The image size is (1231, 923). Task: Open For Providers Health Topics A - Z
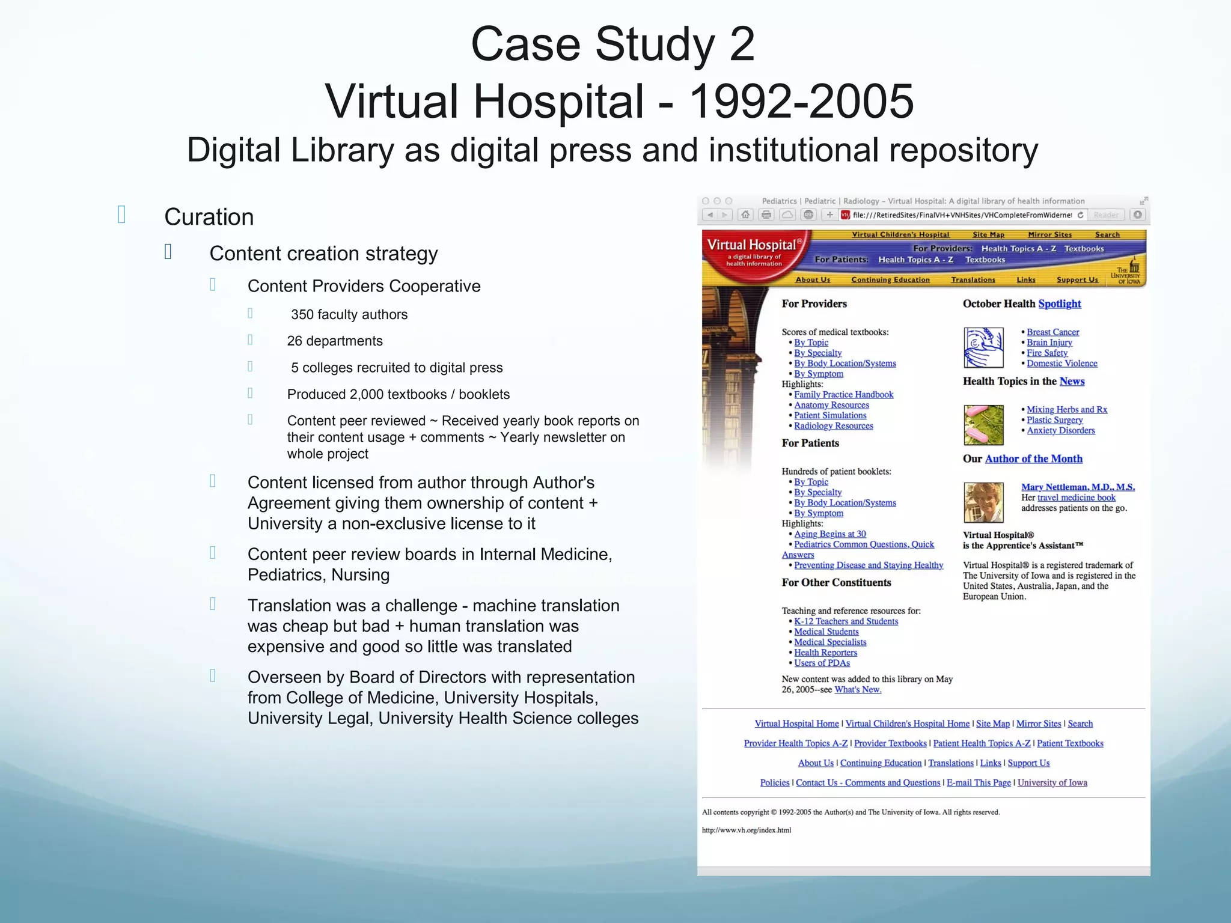click(x=1018, y=249)
